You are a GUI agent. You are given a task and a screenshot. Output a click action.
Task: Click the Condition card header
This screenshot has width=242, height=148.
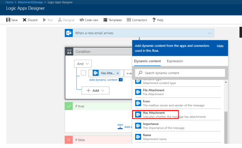(x=99, y=51)
